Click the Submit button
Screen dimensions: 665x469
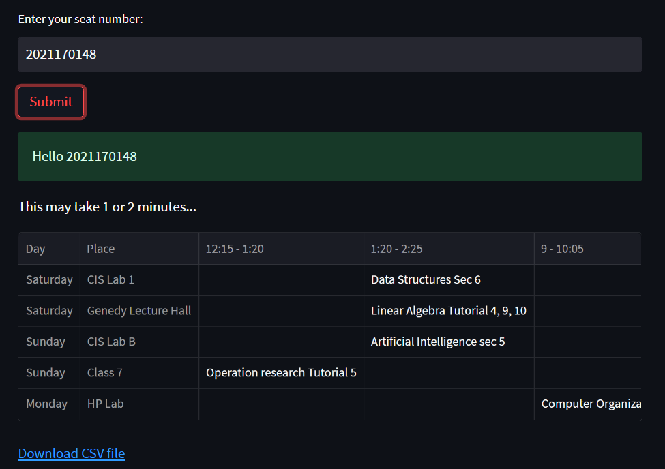(50, 102)
